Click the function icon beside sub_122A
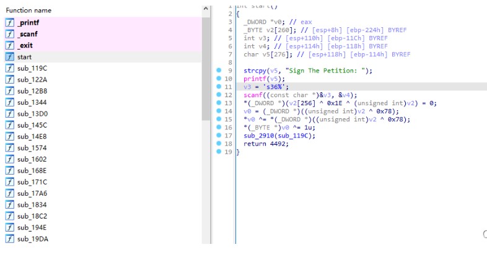This screenshot has width=487, height=260. tap(10, 79)
